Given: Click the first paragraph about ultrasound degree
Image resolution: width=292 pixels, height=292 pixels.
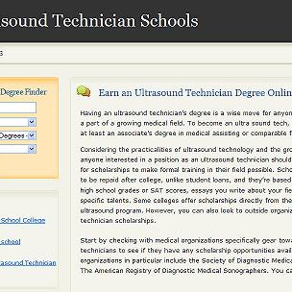Looking at the screenshot, I should pos(186,123).
